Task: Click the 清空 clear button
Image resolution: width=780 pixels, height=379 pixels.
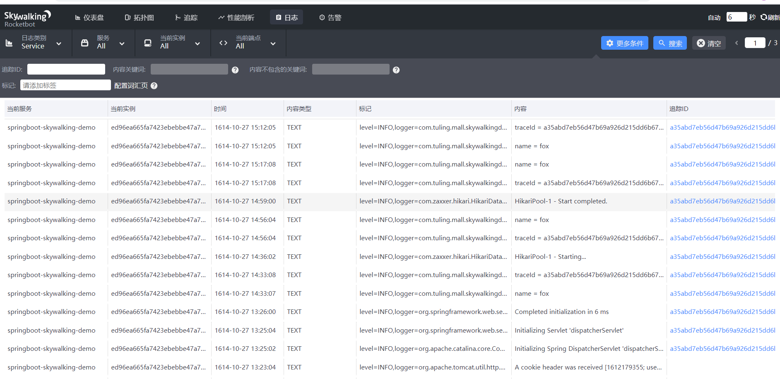Action: (709, 43)
